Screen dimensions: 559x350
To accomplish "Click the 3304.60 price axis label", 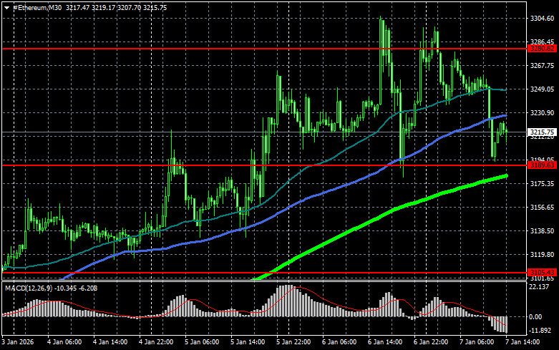I will pyautogui.click(x=542, y=19).
